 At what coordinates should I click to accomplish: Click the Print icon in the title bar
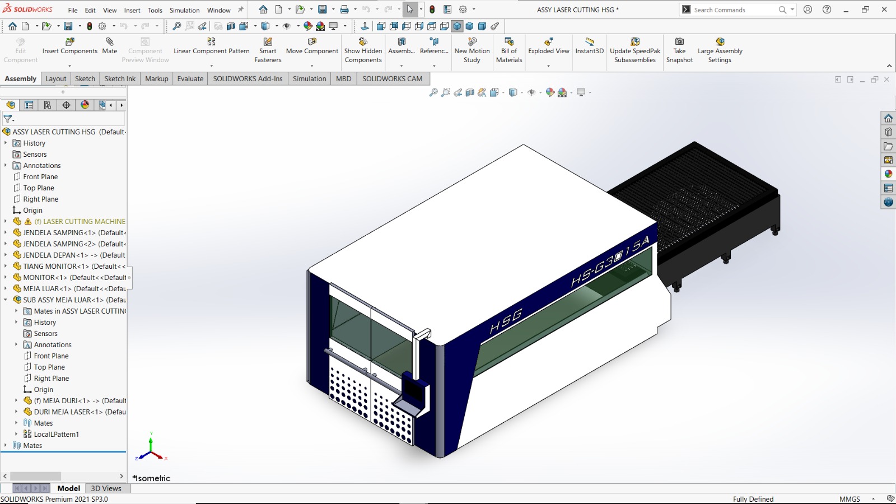[344, 10]
